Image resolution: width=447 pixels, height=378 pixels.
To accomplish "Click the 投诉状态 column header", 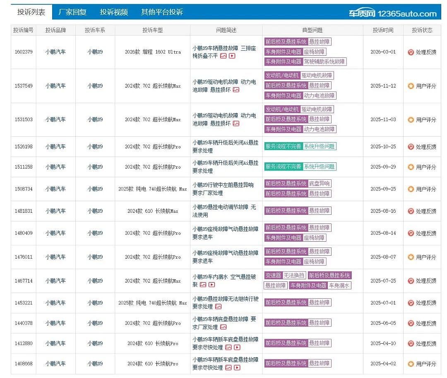I will tap(422, 30).
